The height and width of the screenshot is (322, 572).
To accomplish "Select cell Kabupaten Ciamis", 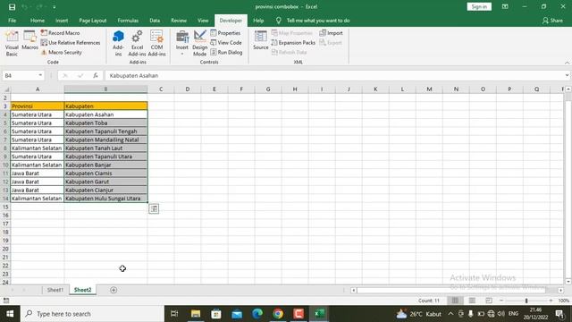I will pos(105,174).
